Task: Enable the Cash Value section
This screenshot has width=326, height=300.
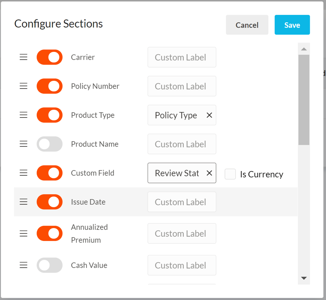Action: click(49, 265)
